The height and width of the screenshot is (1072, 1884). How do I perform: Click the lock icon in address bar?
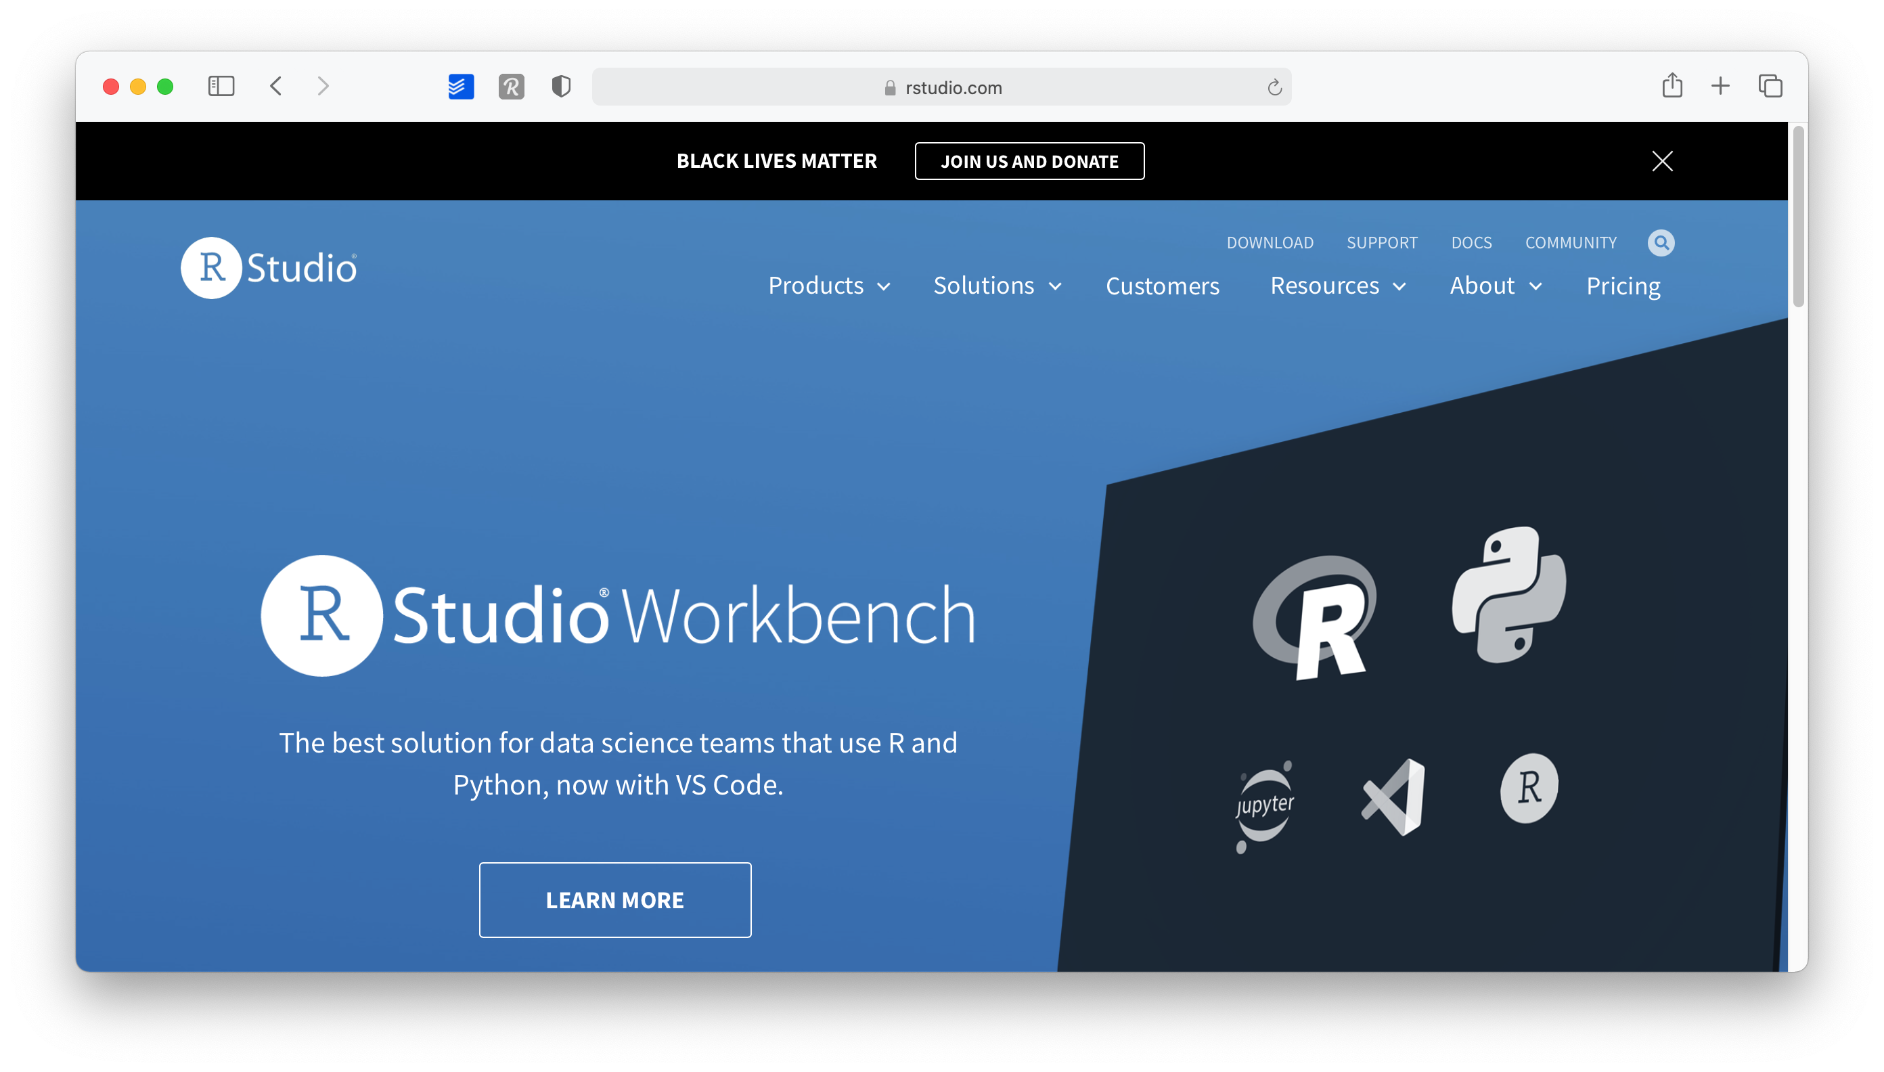pos(889,87)
